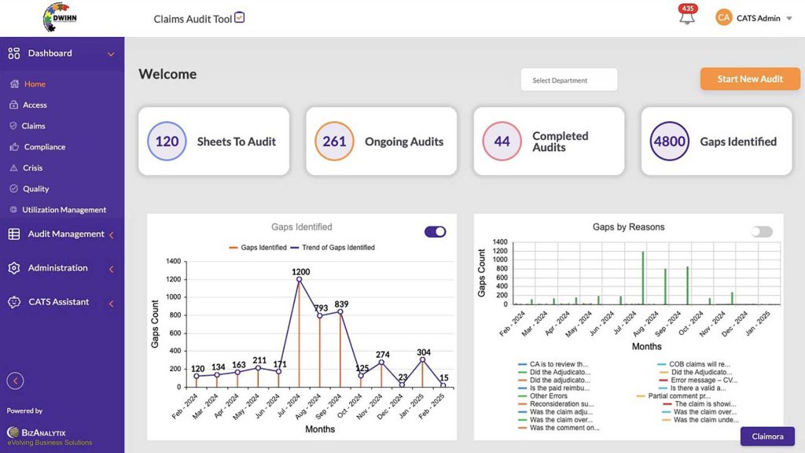
Task: Select Utilization Management in the sidebar
Action: tap(64, 210)
